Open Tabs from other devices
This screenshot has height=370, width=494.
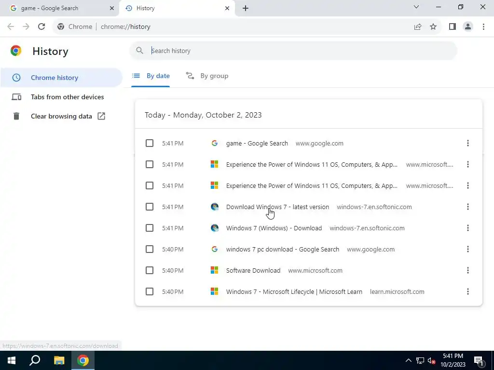coord(61,97)
